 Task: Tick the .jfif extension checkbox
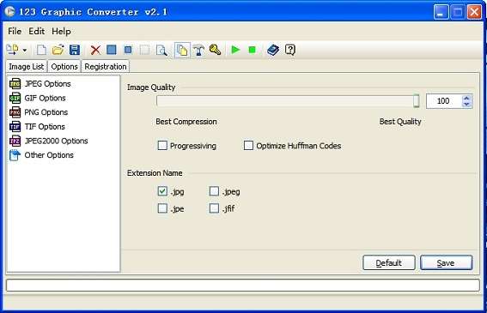coord(214,208)
